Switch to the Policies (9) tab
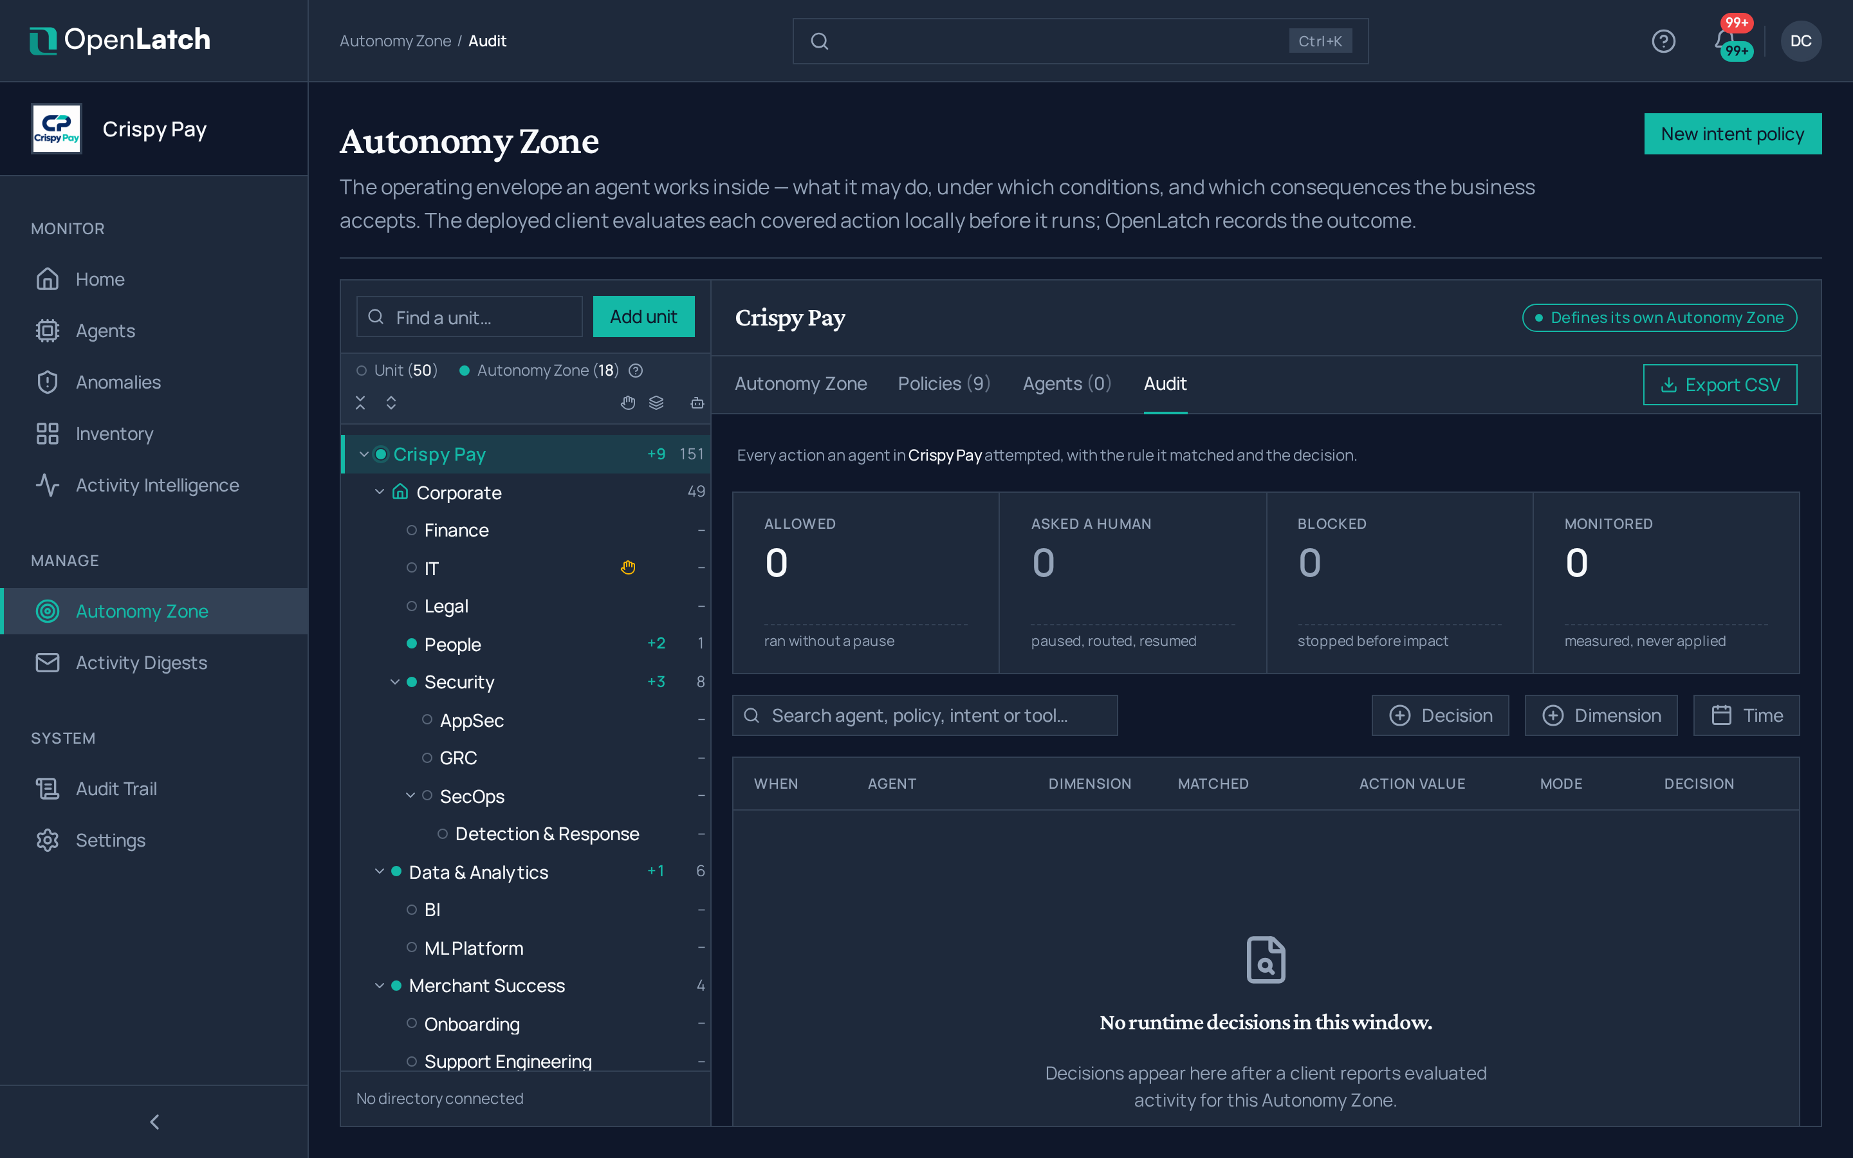 coord(944,383)
